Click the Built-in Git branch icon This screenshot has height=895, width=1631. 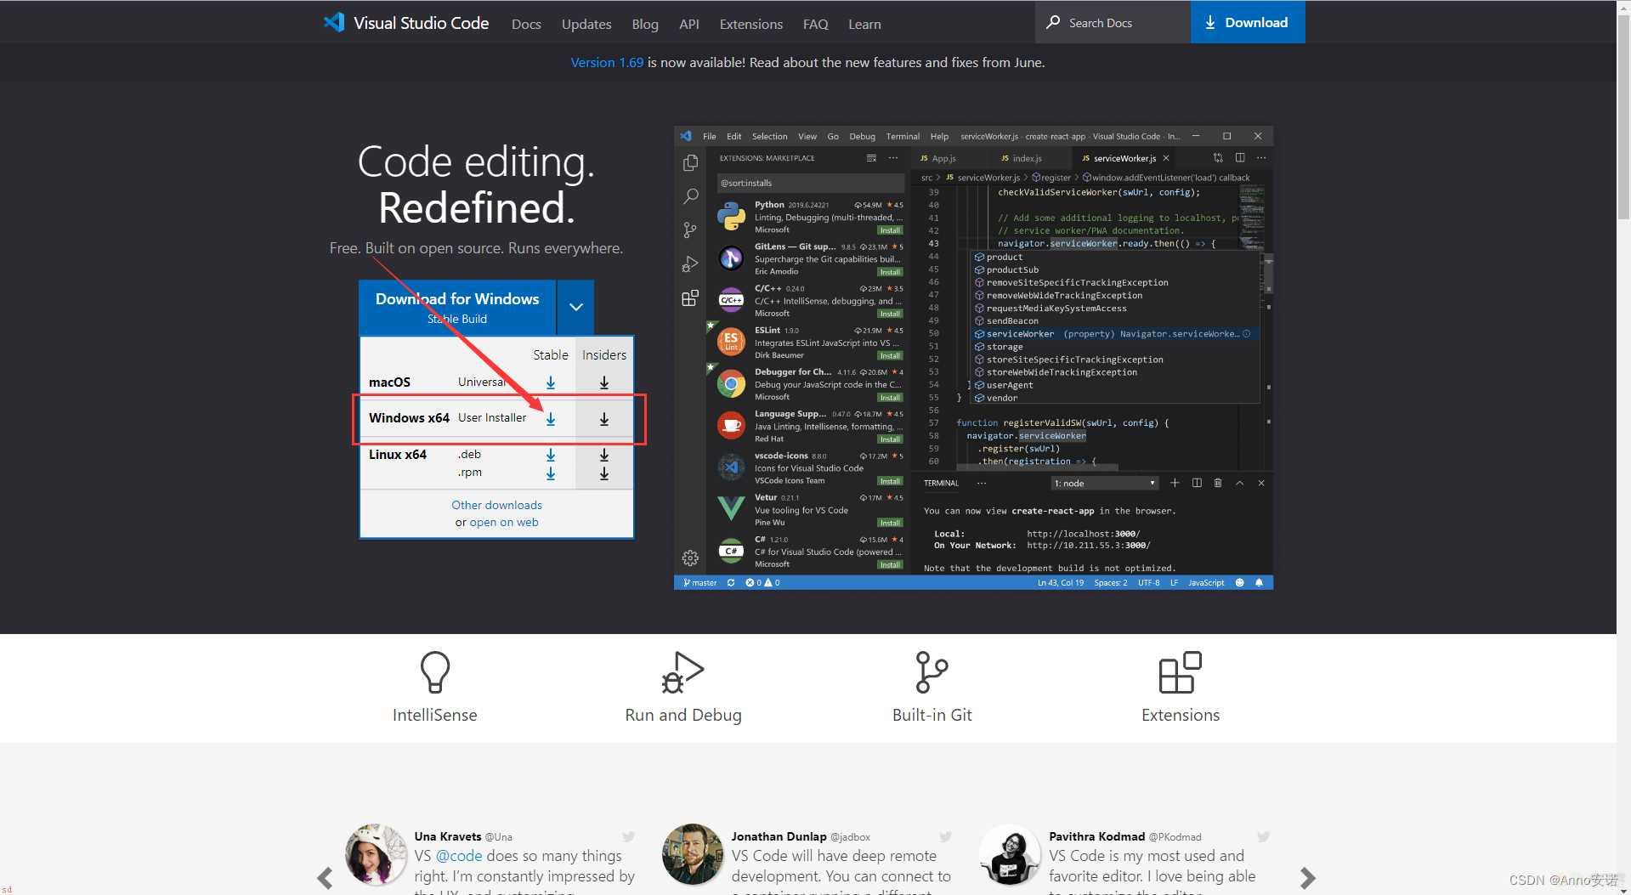(932, 672)
